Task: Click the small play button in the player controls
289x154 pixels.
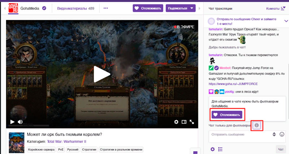Action: point(12,122)
